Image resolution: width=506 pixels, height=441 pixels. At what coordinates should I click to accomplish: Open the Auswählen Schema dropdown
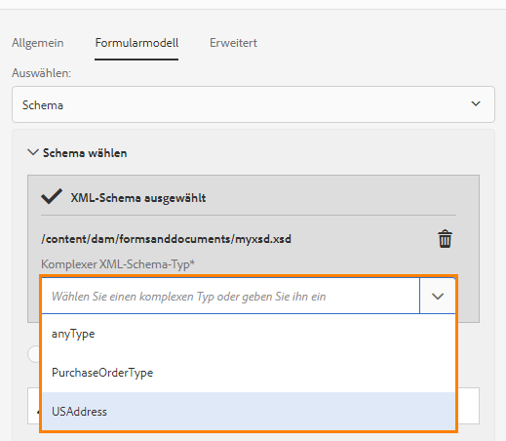(253, 104)
